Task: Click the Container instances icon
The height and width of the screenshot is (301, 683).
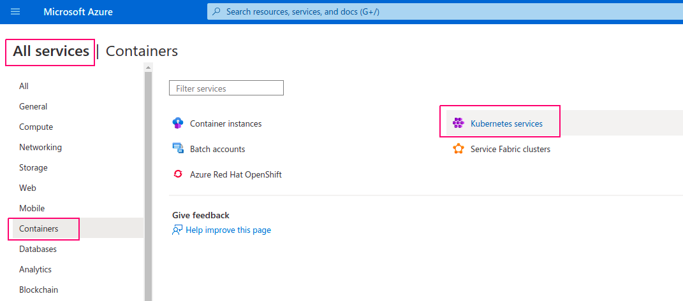Action: 178,123
